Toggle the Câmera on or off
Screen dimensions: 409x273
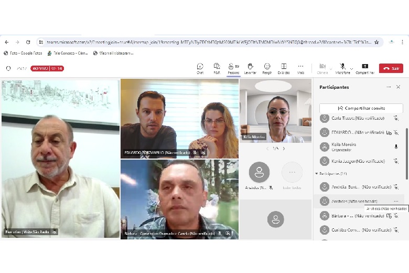click(x=322, y=68)
